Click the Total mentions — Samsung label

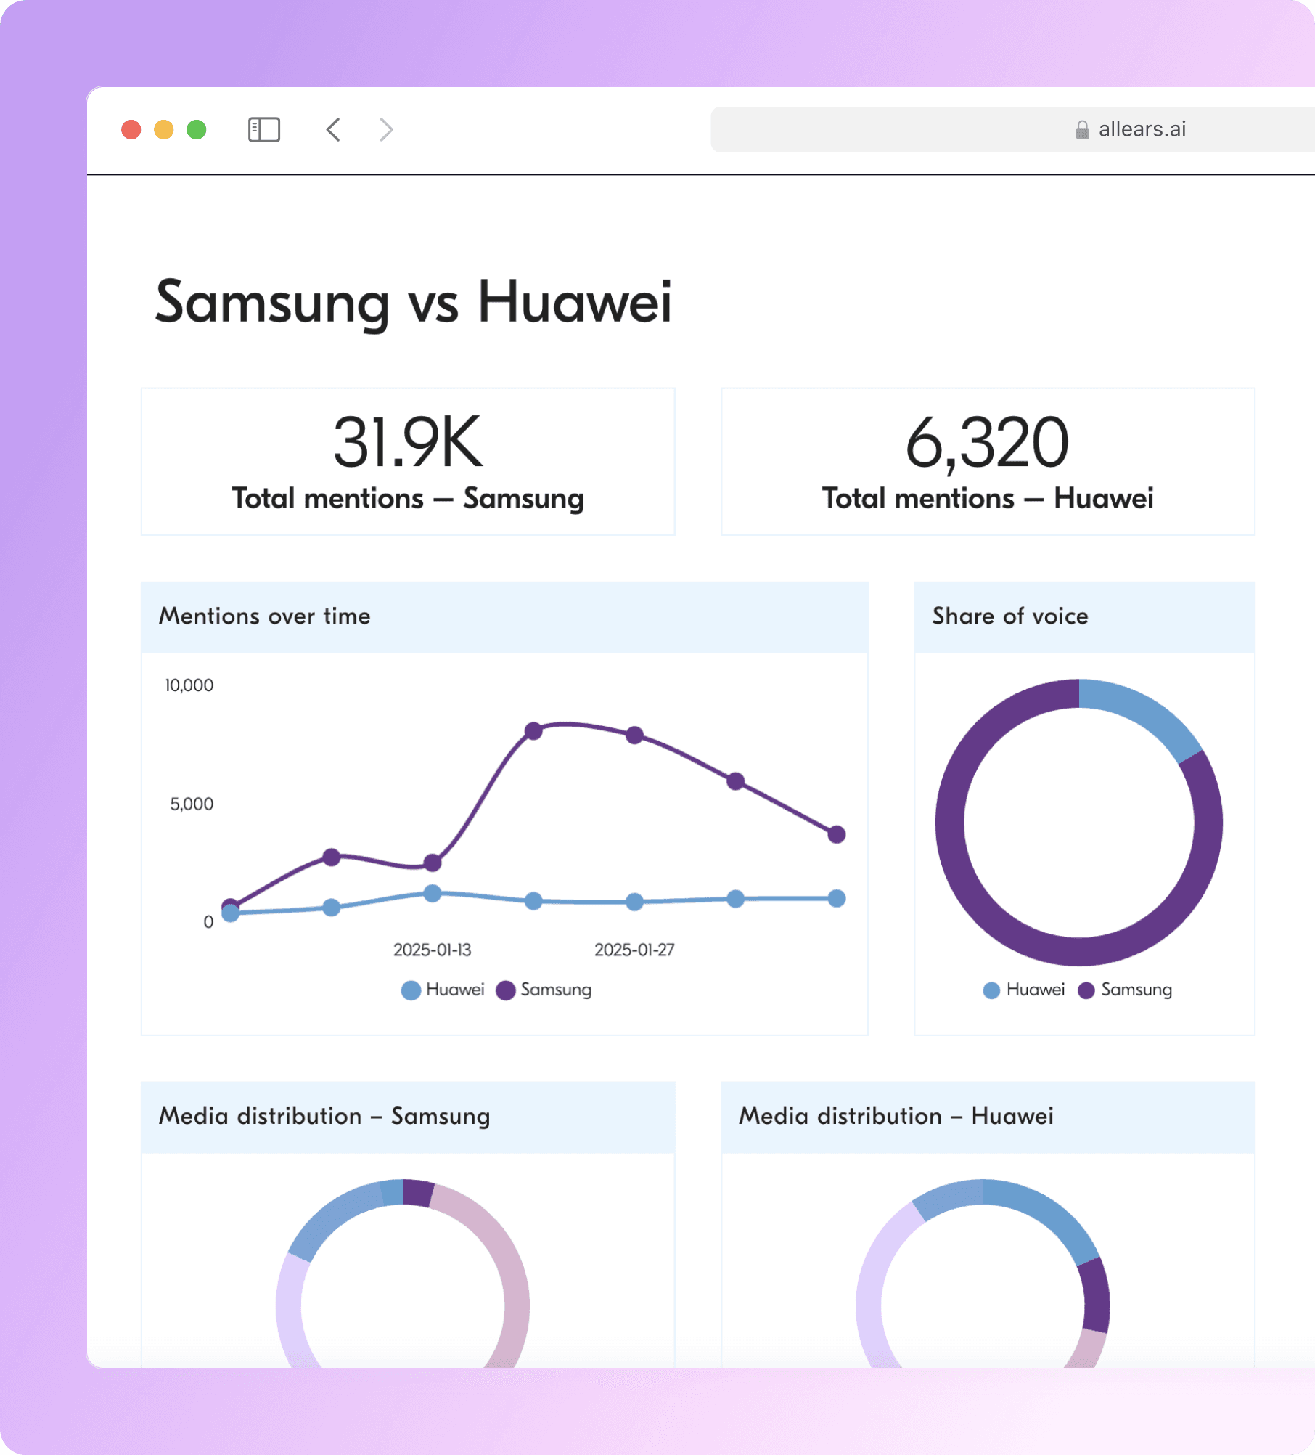point(408,499)
